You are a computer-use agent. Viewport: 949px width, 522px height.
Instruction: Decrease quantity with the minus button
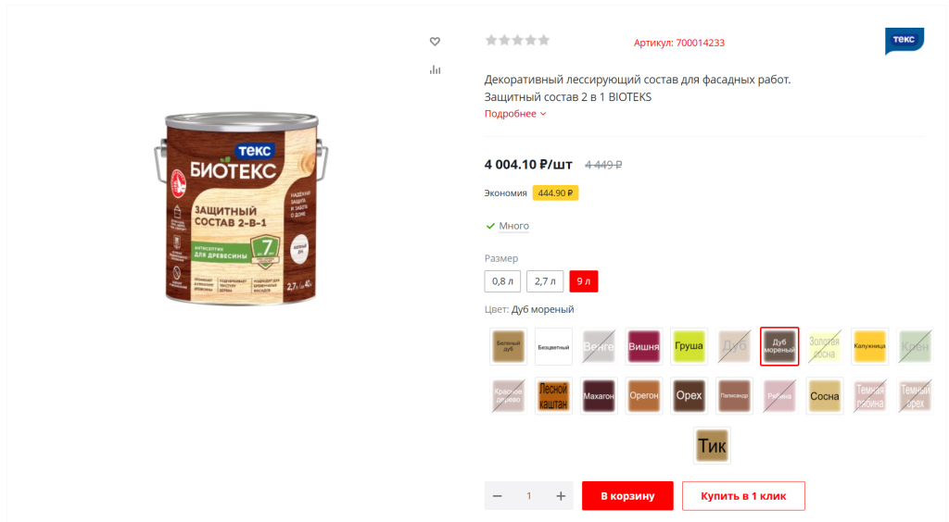point(498,496)
